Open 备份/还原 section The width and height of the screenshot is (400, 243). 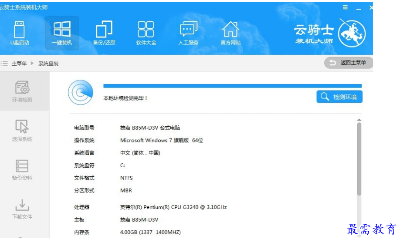pyautogui.click(x=104, y=33)
